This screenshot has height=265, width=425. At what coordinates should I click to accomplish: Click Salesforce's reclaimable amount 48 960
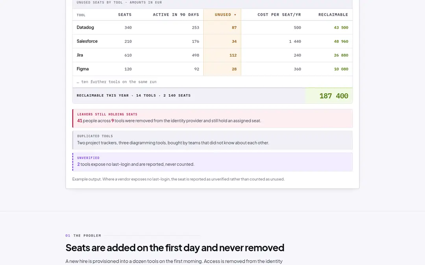click(341, 41)
